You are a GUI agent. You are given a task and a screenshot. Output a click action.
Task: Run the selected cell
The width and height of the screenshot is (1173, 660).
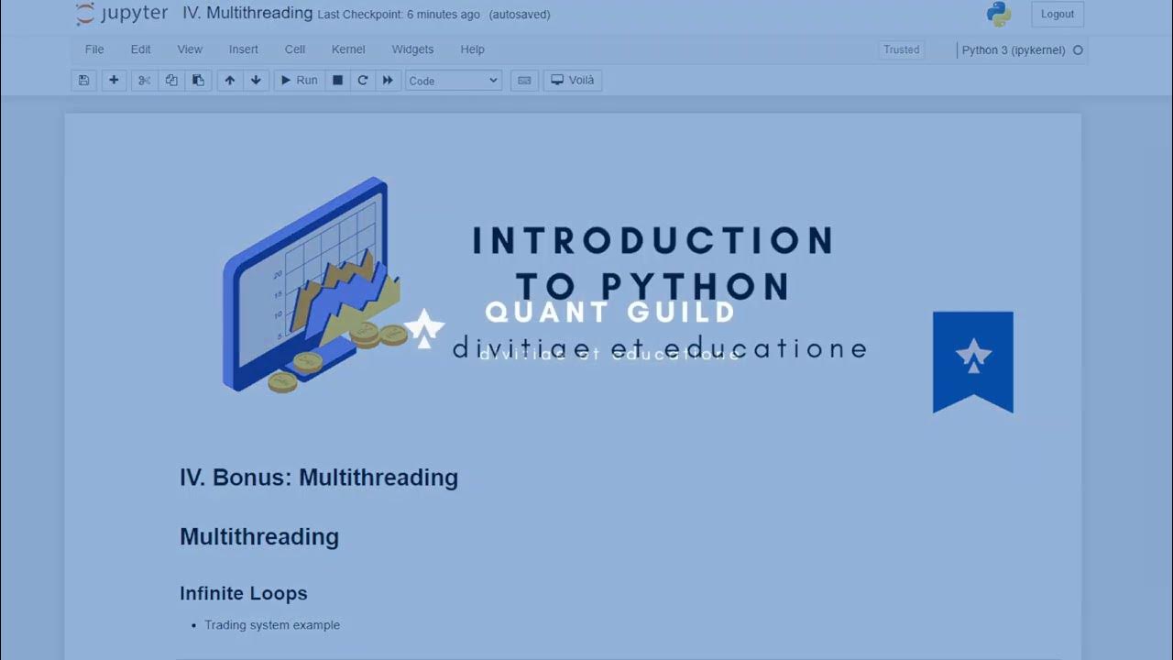point(299,81)
